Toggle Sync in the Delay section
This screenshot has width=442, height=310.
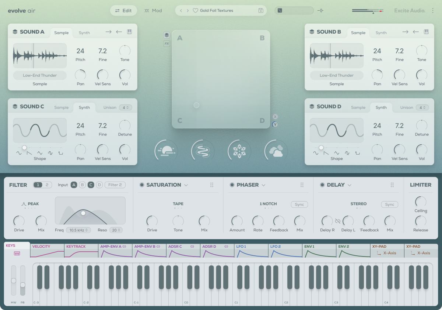click(389, 204)
